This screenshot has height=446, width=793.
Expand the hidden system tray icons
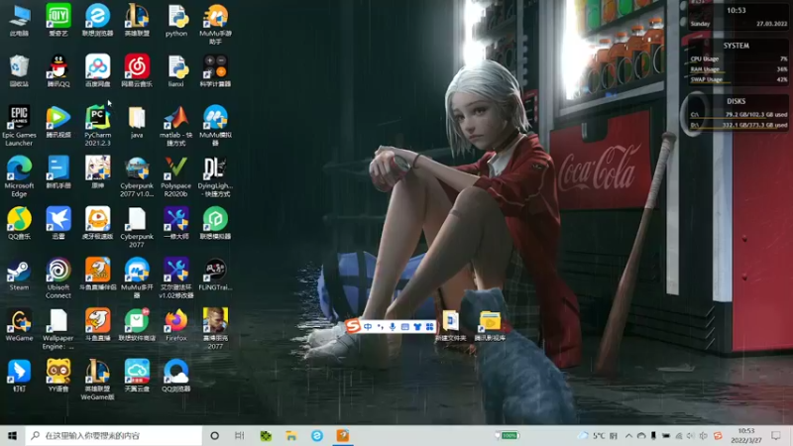click(x=628, y=435)
